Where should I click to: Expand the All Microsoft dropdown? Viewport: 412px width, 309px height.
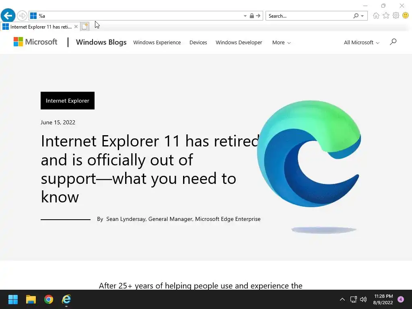tap(362, 42)
